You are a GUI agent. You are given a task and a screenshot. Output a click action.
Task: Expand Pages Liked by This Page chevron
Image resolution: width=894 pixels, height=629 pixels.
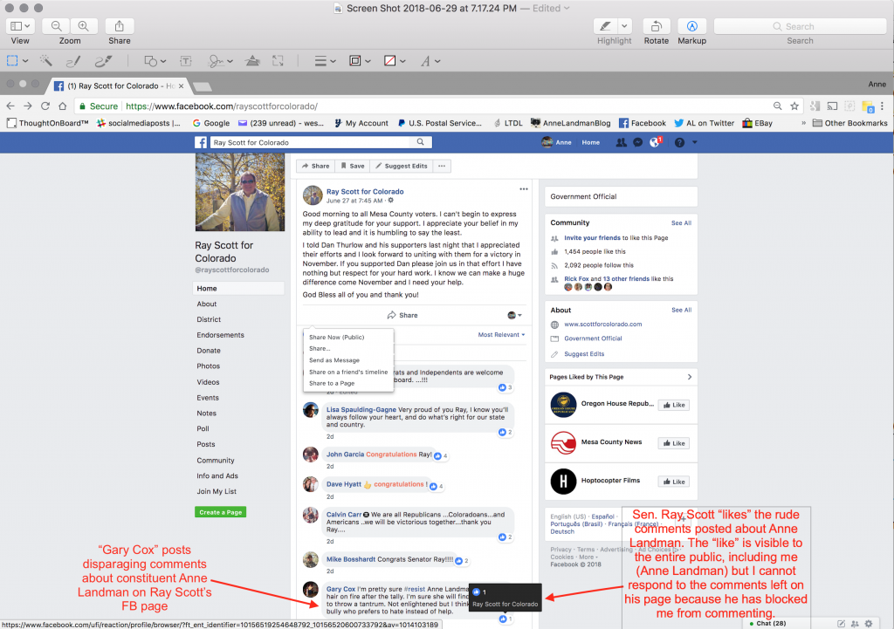point(690,377)
